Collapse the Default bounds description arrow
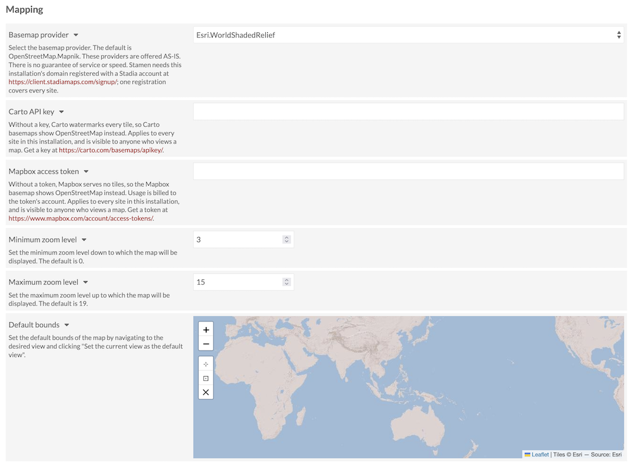 [66, 325]
